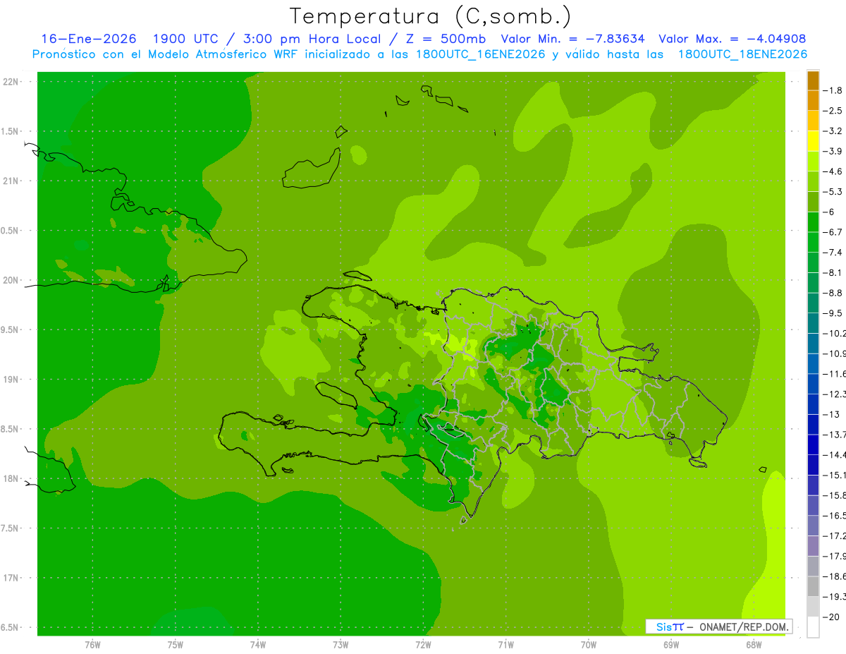This screenshot has width=846, height=654.
Task: Click the '9.5N' latitude label
Action: (11, 330)
